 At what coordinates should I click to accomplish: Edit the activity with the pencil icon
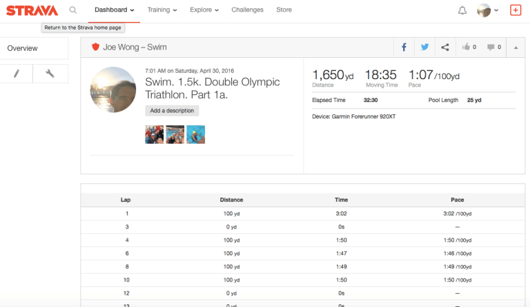click(x=17, y=74)
